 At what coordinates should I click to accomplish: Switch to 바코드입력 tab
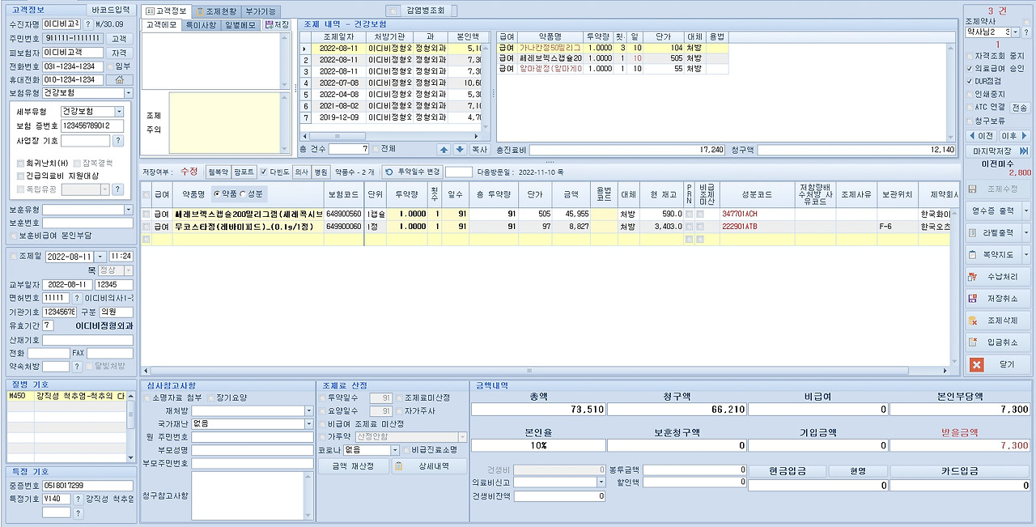point(109,9)
